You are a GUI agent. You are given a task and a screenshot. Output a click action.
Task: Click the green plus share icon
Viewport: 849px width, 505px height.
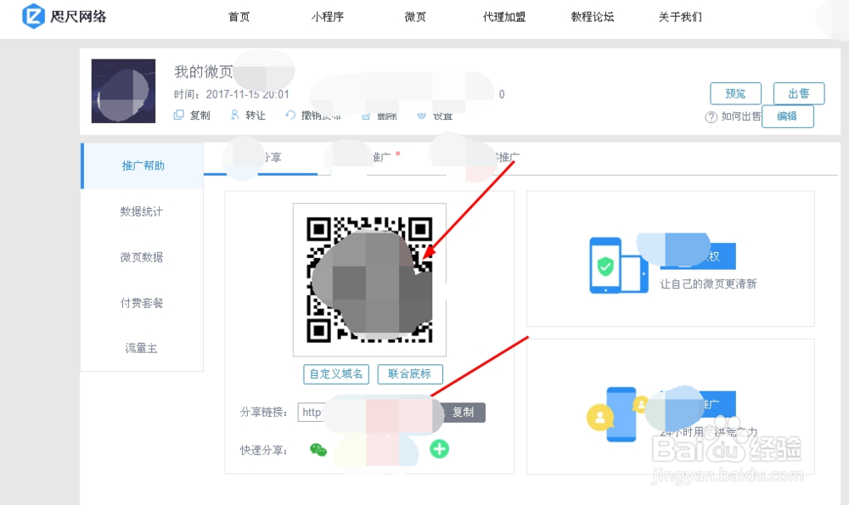(440, 449)
